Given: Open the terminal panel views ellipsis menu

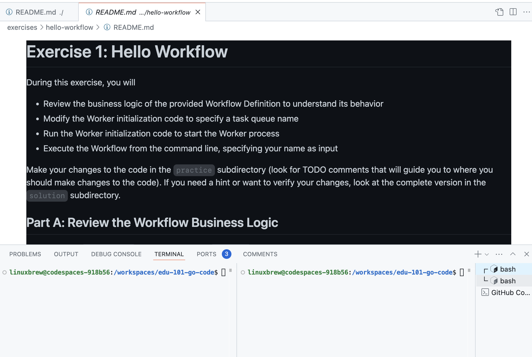Looking at the screenshot, I should pos(499,254).
